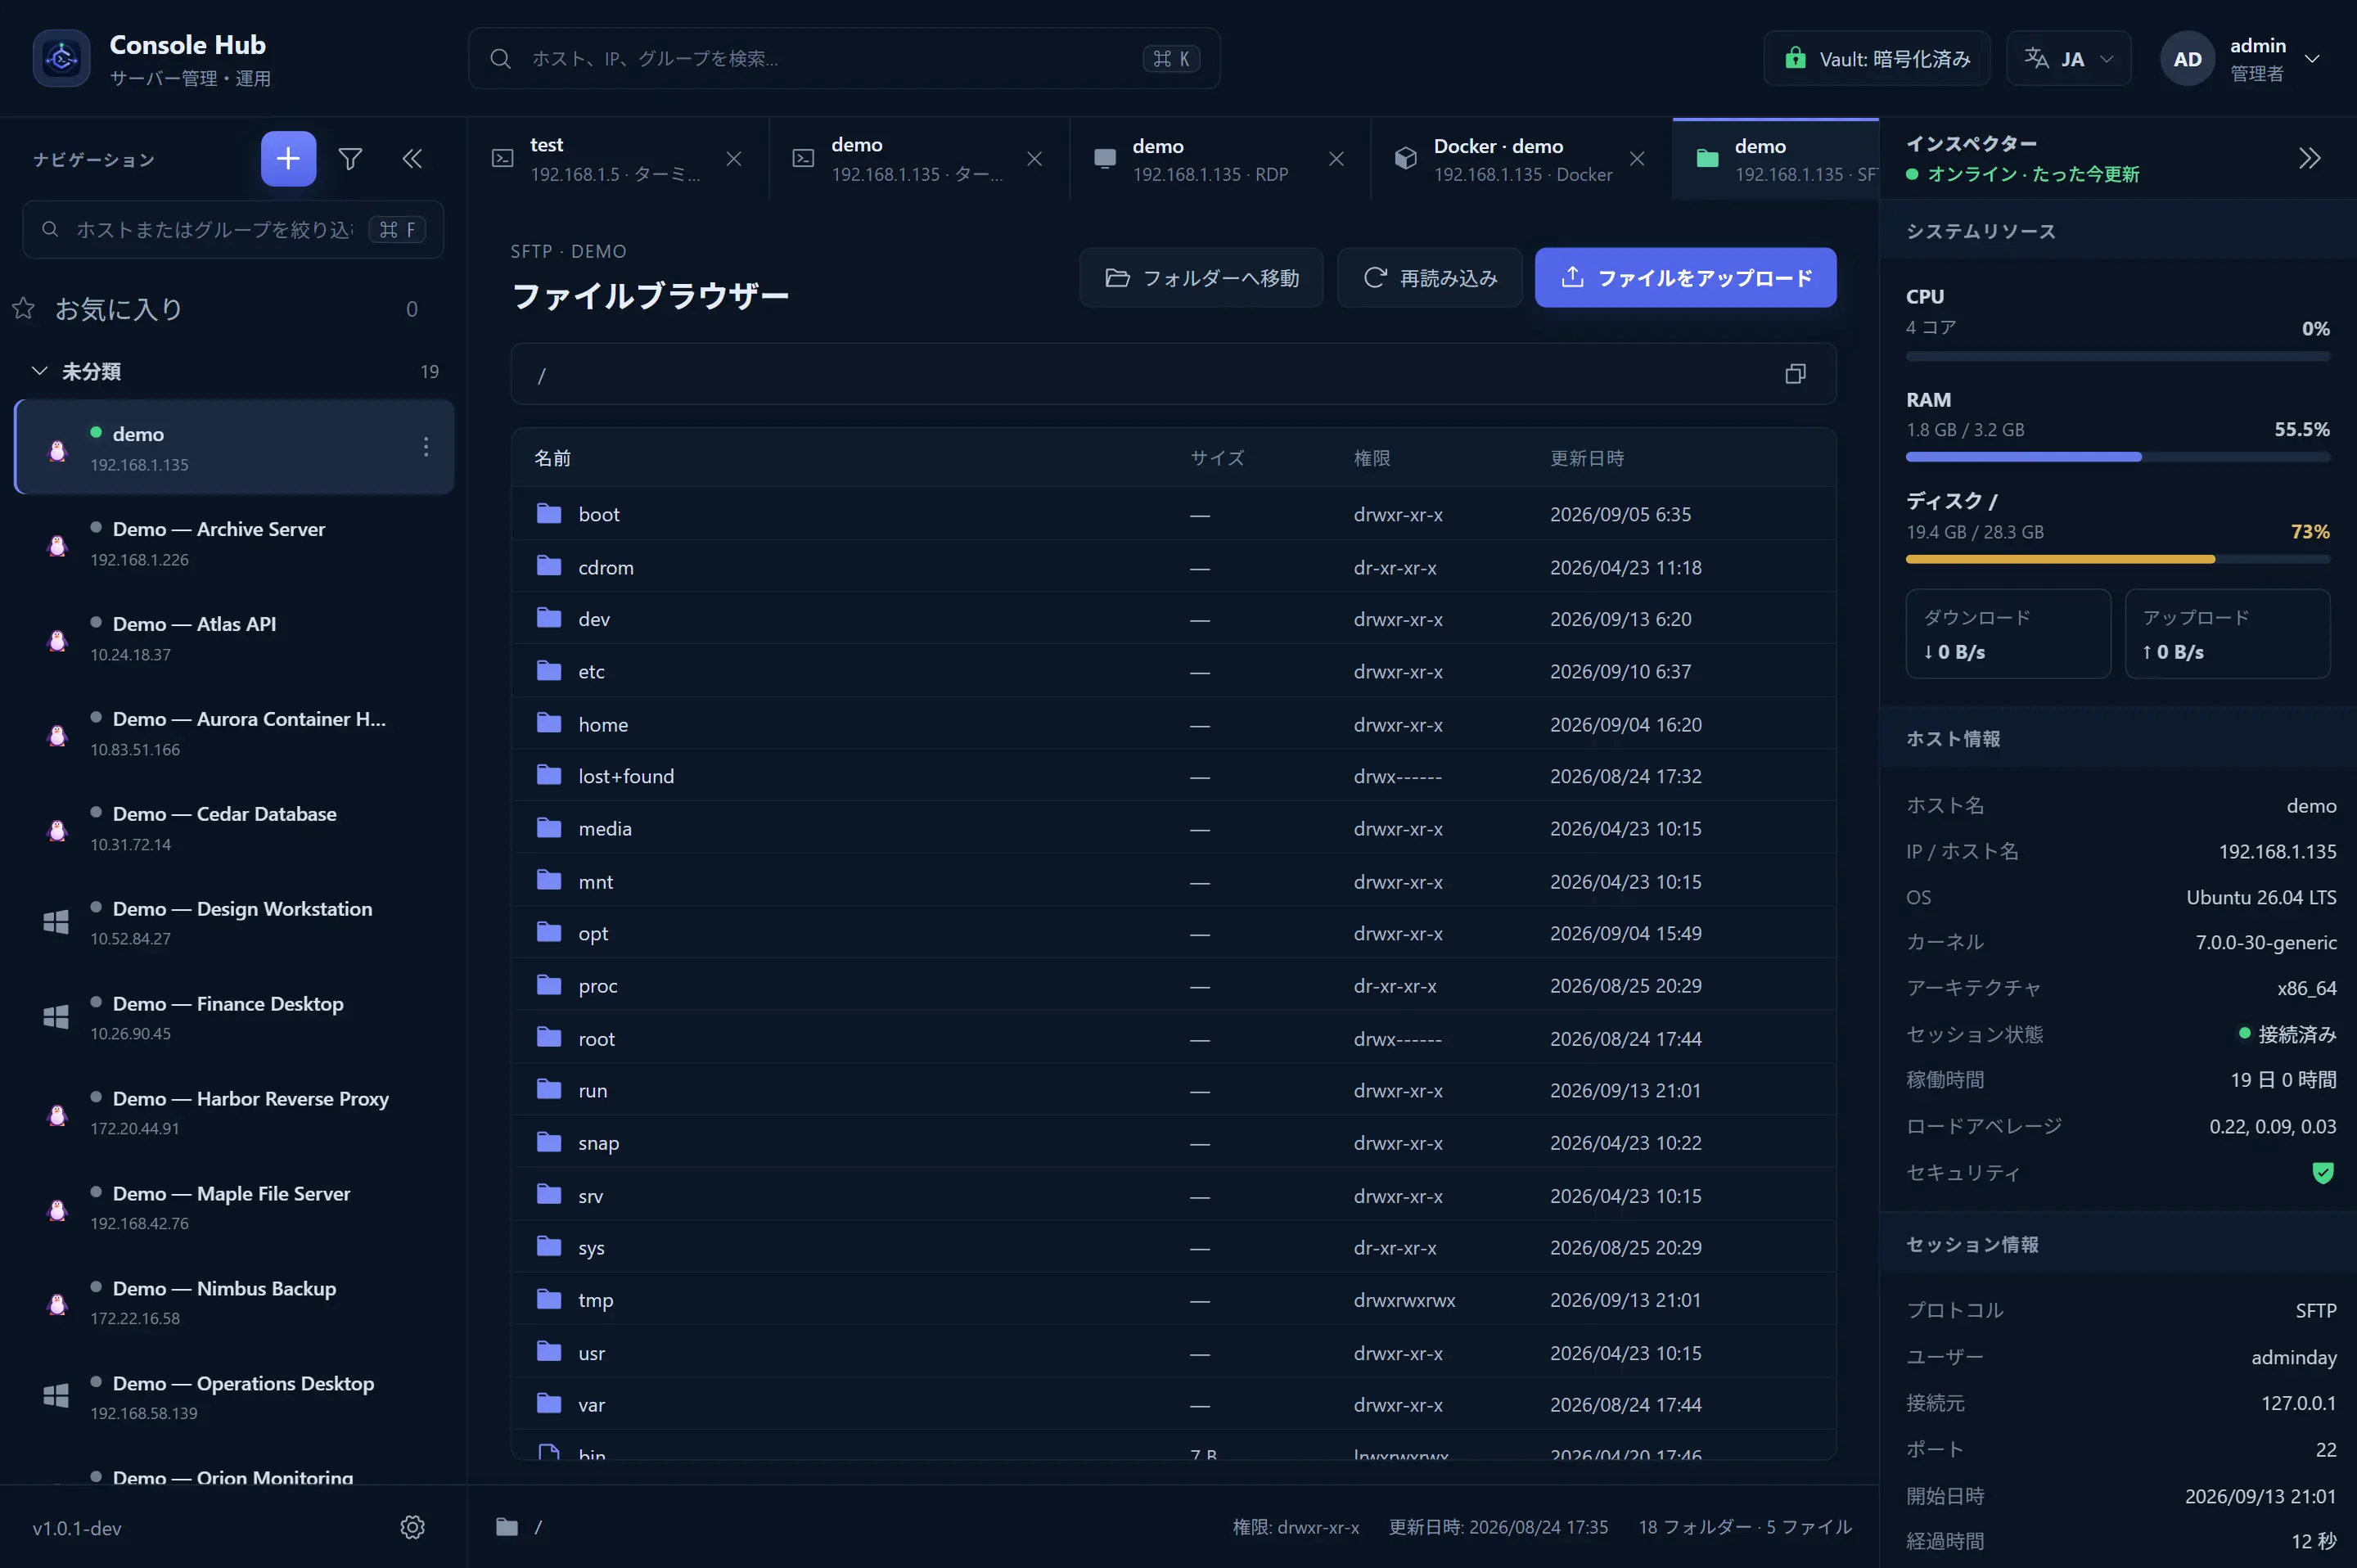Open the demo host three-dot menu
The width and height of the screenshot is (2357, 1568).
click(x=426, y=447)
